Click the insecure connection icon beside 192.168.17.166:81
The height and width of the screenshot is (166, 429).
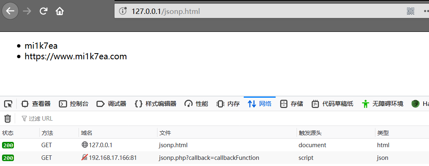pyautogui.click(x=85, y=157)
